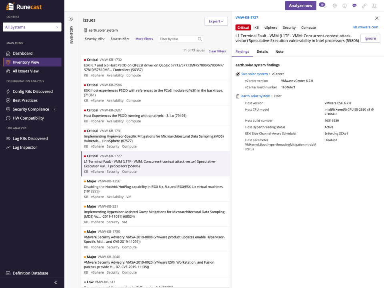Open the user profile icon
Viewport: 384px width, 288px height.
pyautogui.click(x=374, y=6)
